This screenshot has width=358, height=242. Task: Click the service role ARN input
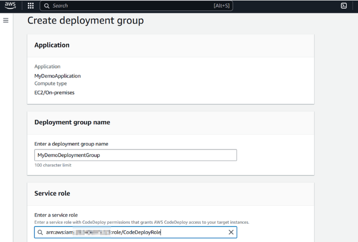(135, 232)
